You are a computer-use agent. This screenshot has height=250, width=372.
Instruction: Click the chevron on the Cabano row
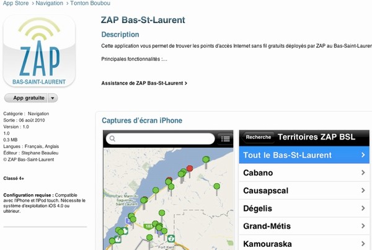[363, 172]
